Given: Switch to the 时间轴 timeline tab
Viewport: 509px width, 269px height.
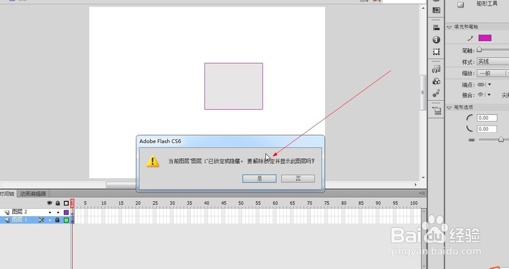Looking at the screenshot, I should point(7,194).
